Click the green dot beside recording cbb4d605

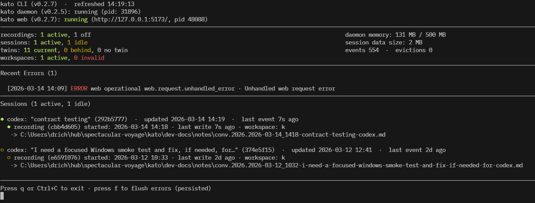coord(9,127)
